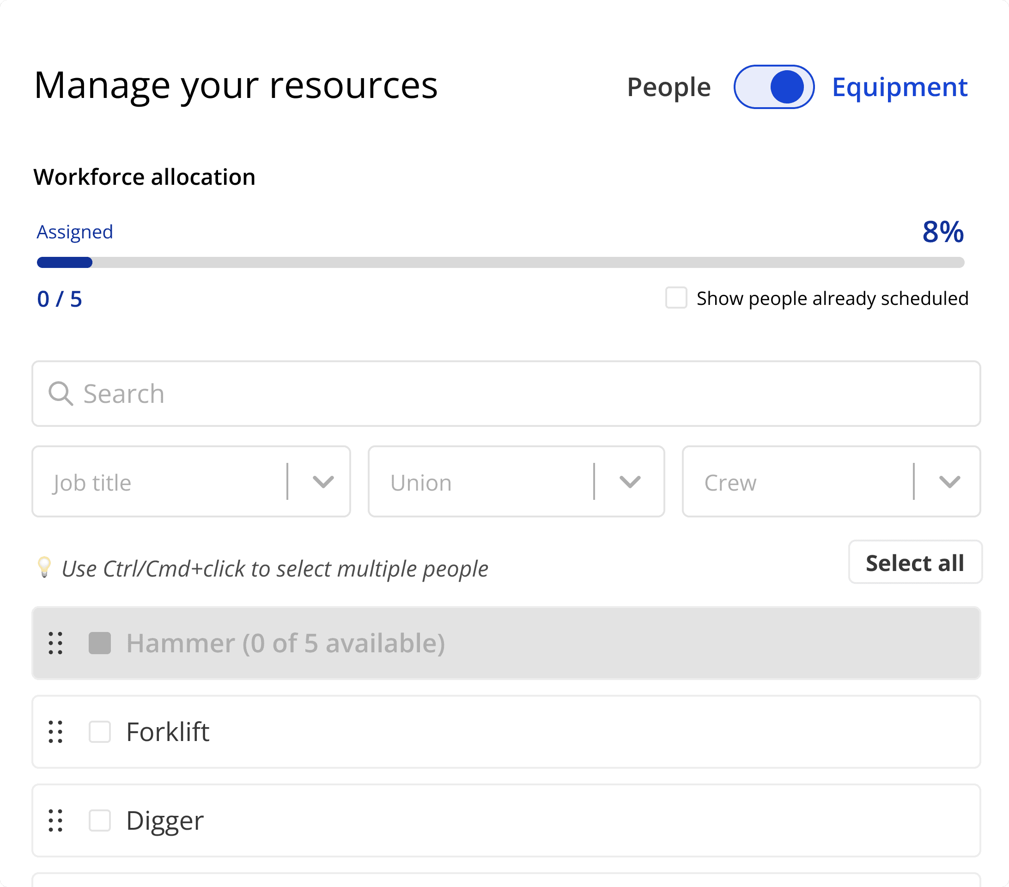Click the greyed Hammer checkbox
The width and height of the screenshot is (1009, 887).
[x=100, y=643]
